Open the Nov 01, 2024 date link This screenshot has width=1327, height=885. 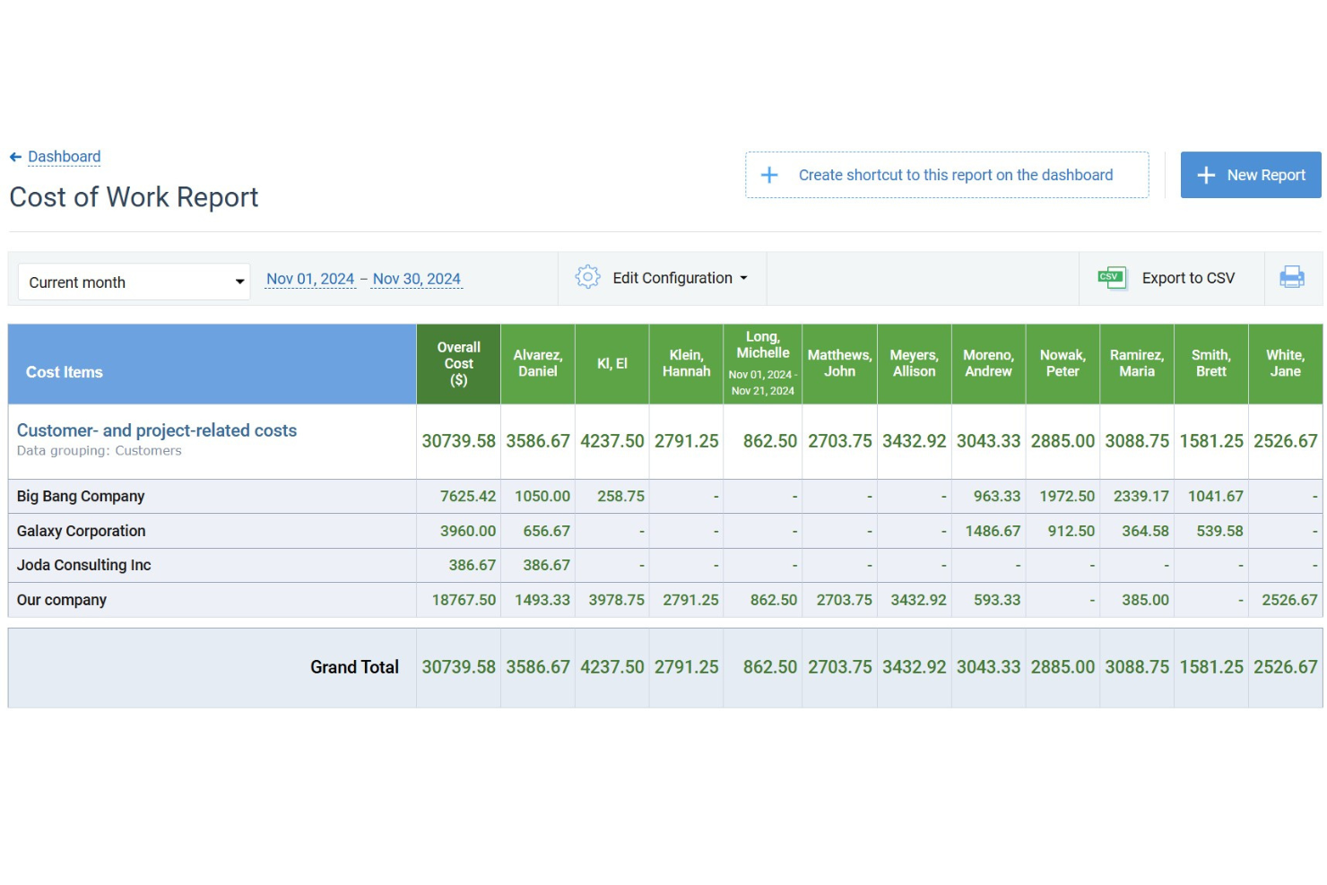(x=310, y=279)
